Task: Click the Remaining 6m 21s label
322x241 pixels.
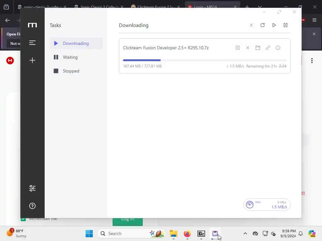Action: (261, 66)
